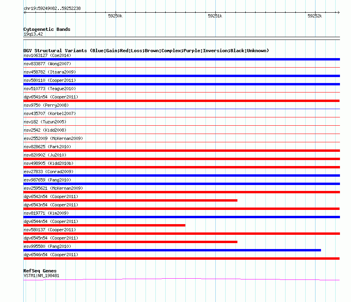Click the magenta VSTM1 gene line

[x=181, y=279]
